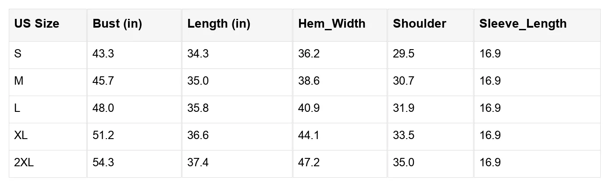Click bust value 43.3 for size S
This screenshot has height=186, width=609.
[x=103, y=54]
